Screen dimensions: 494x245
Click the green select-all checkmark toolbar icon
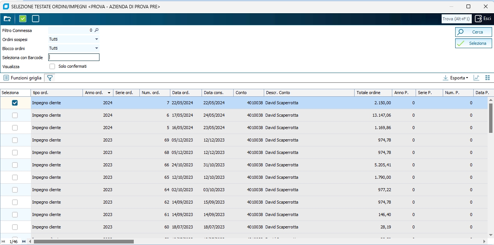[23, 19]
